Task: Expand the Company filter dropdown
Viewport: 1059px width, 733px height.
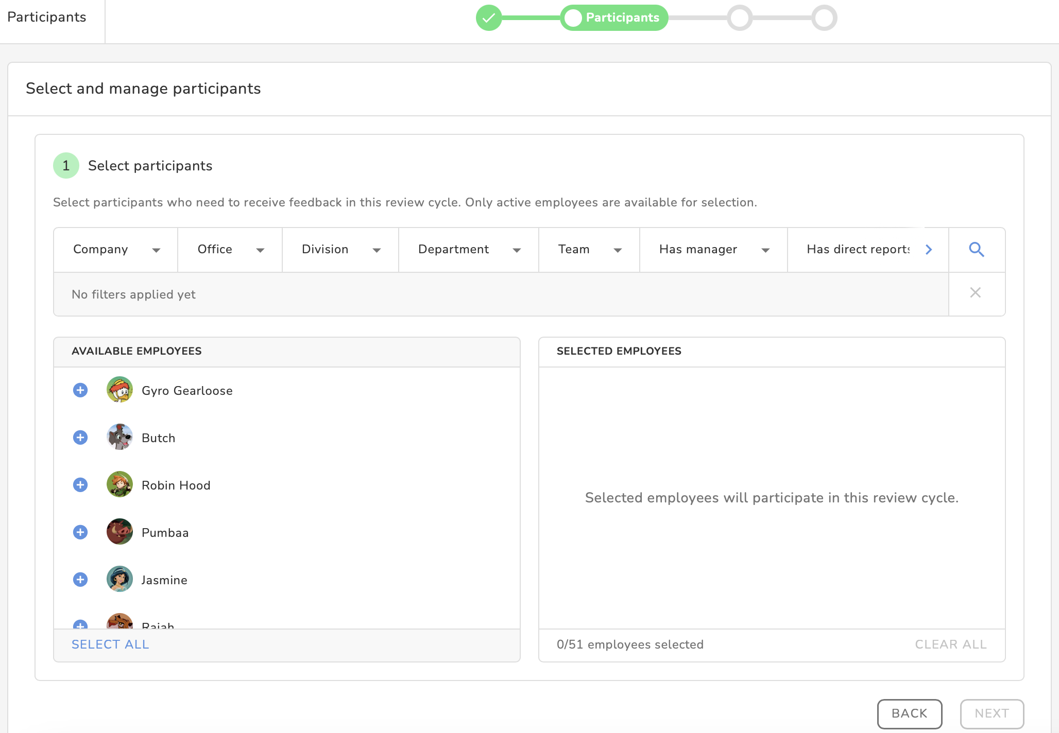Action: tap(116, 250)
